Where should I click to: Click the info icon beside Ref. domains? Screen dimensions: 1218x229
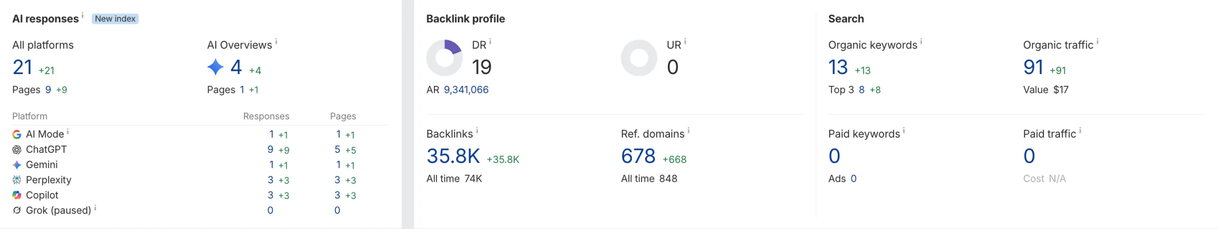pyautogui.click(x=688, y=130)
